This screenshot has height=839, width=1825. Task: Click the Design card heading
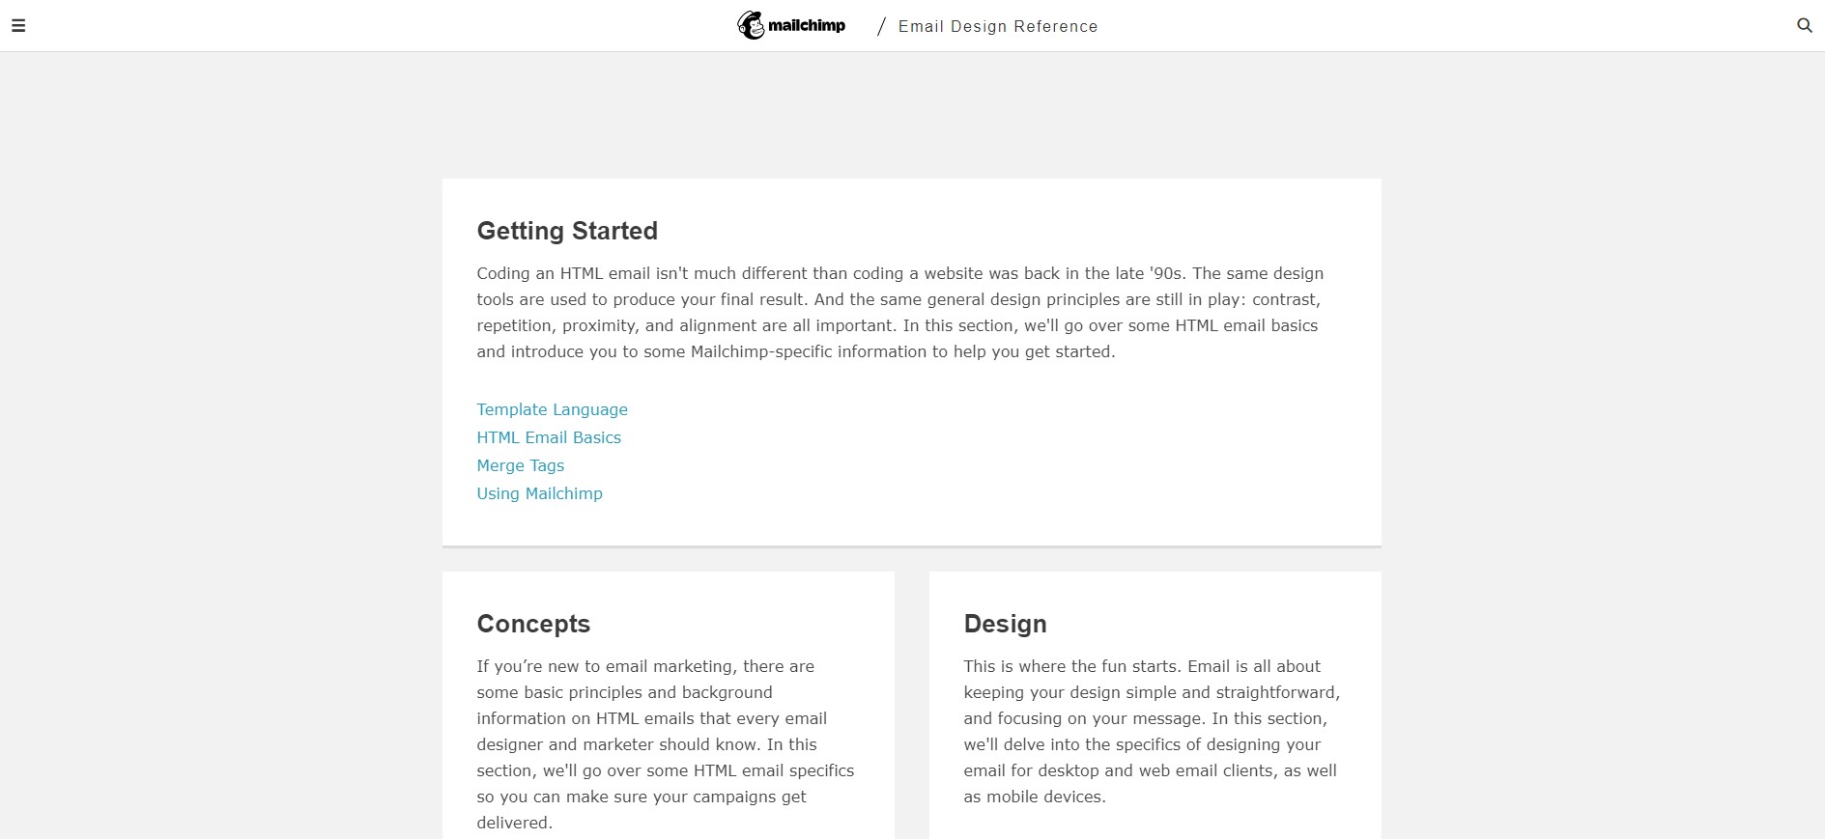click(1005, 624)
